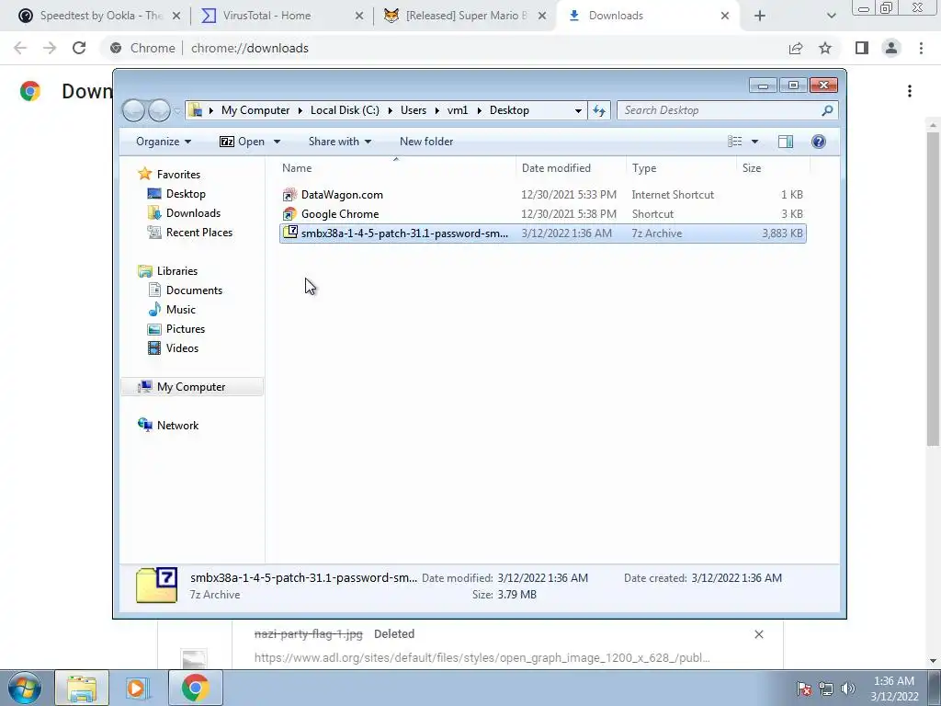Select Documents library
941x706 pixels.
click(x=194, y=290)
